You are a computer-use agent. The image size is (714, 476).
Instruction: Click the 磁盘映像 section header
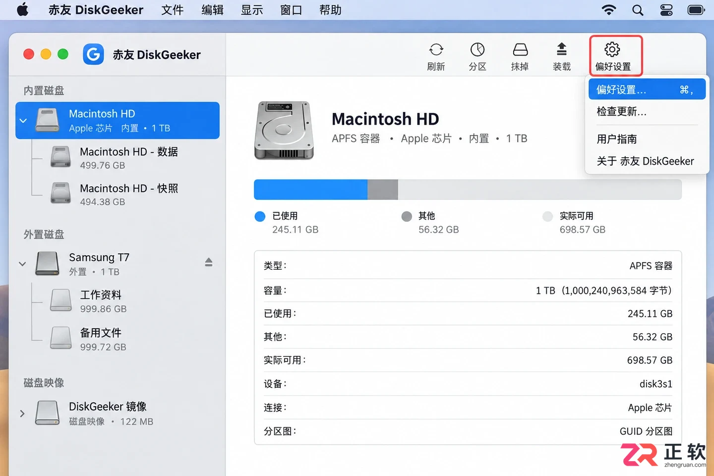44,383
